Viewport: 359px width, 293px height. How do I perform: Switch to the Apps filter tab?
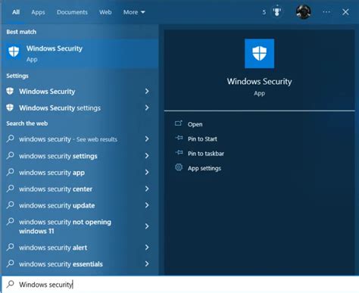tap(38, 12)
